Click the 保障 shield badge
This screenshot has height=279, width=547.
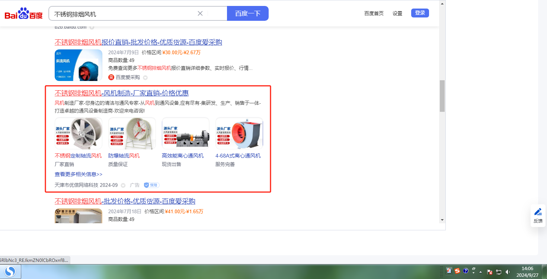[151, 185]
